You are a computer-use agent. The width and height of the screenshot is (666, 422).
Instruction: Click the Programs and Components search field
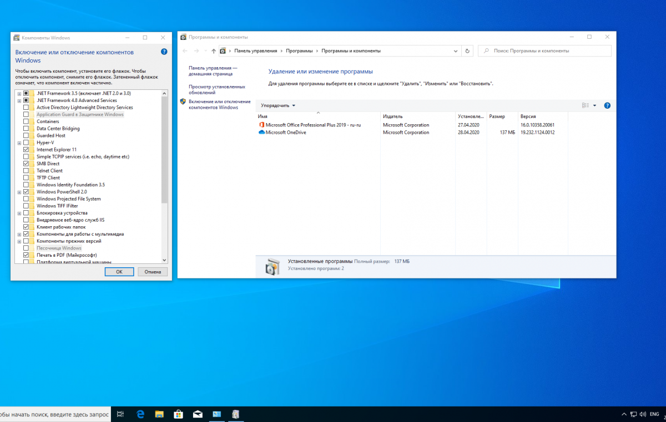545,50
